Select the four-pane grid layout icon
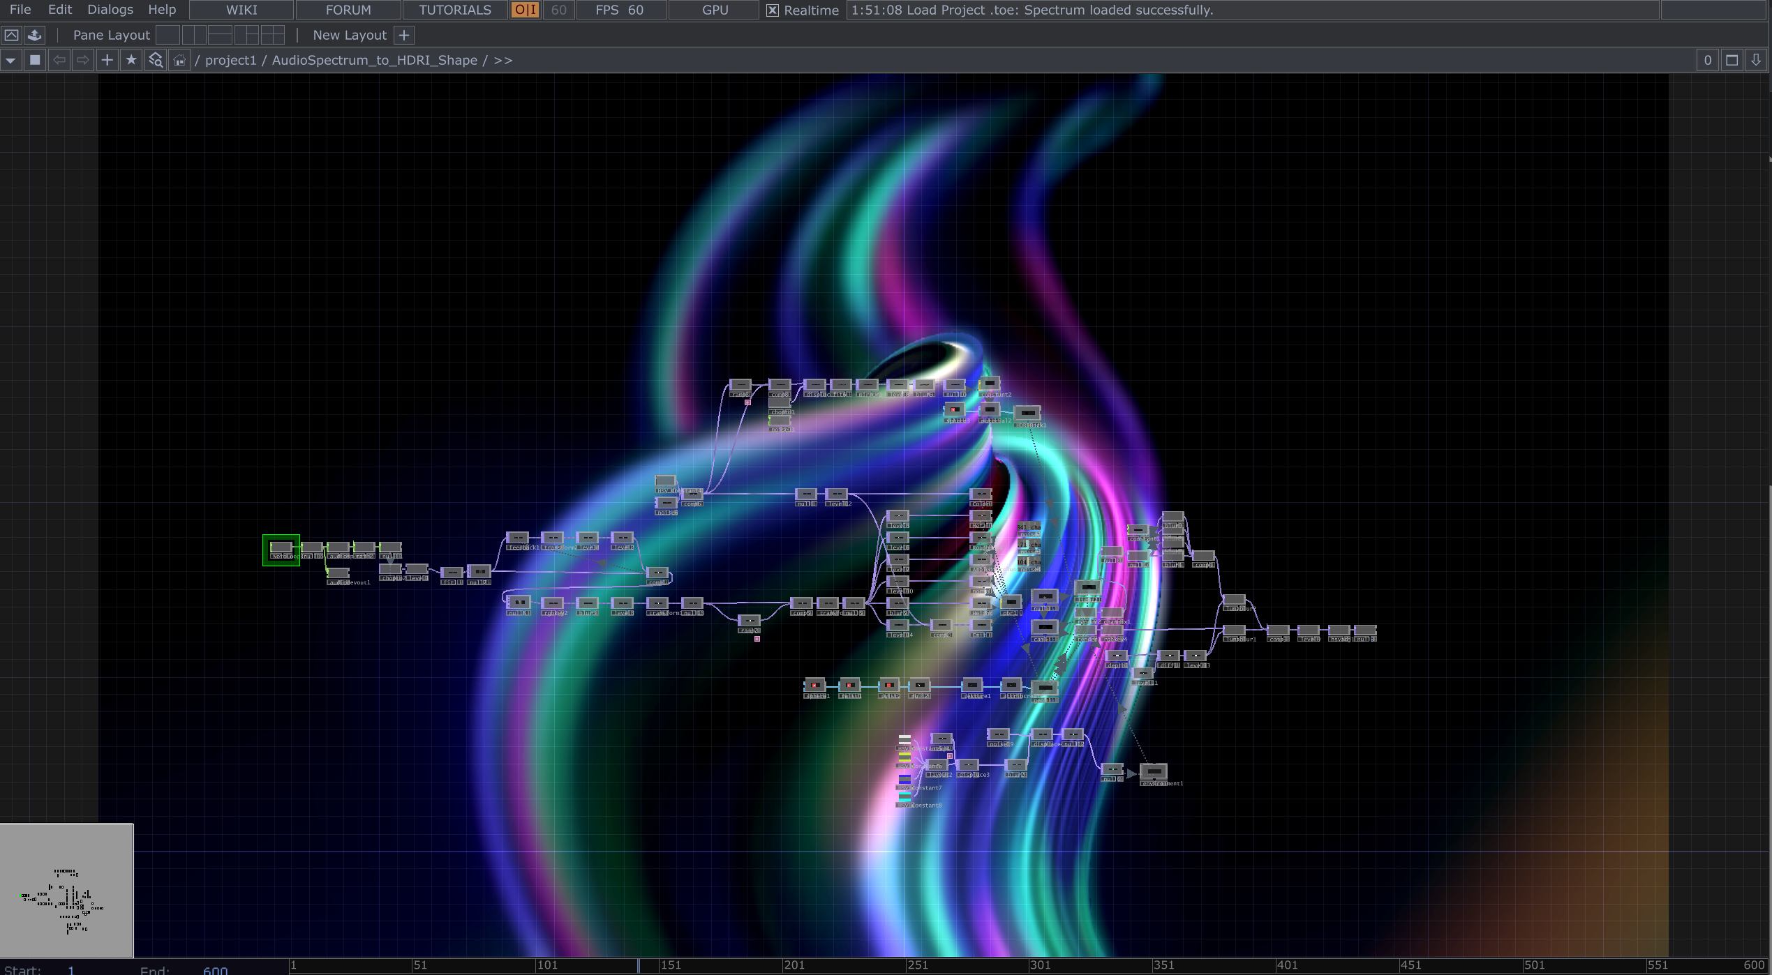1772x975 pixels. tap(272, 35)
